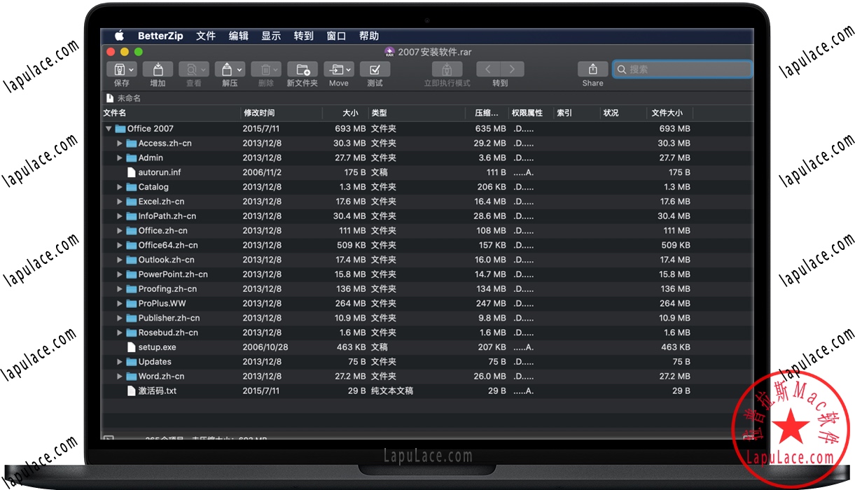This screenshot has width=855, height=490.
Task: Collapse the Office 2007 folder
Action: [x=109, y=129]
